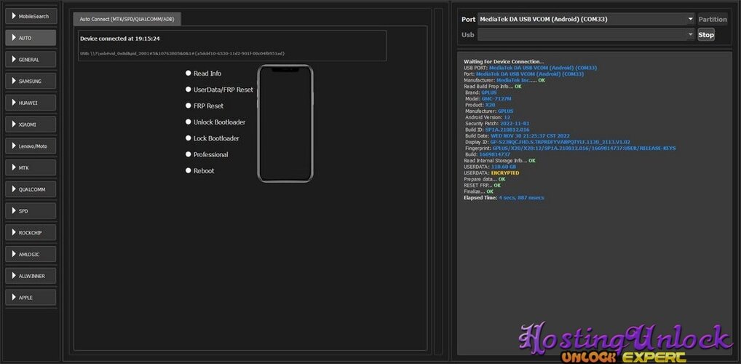
Task: Select the Read Info radio option
Action: click(203, 74)
